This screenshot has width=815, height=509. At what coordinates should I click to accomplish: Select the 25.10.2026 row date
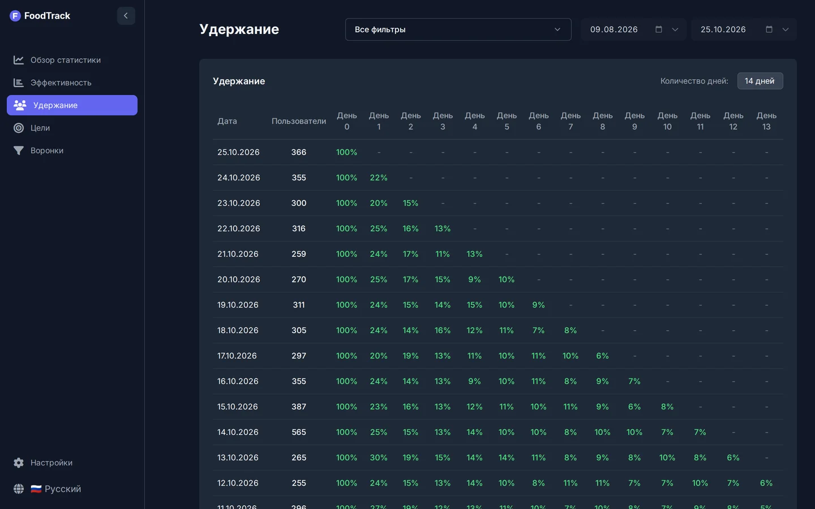(238, 152)
